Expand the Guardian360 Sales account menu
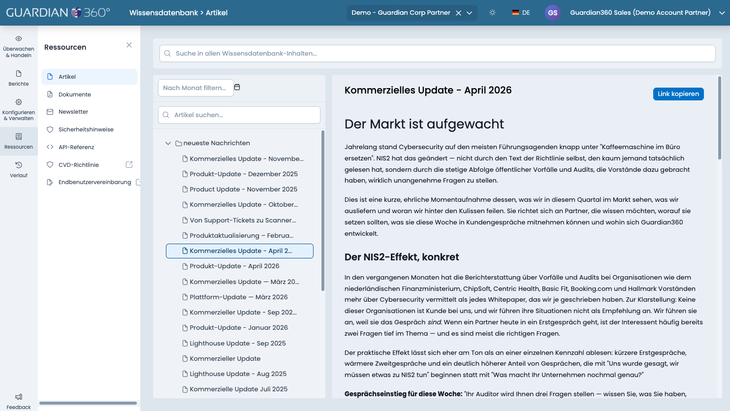 tap(722, 13)
